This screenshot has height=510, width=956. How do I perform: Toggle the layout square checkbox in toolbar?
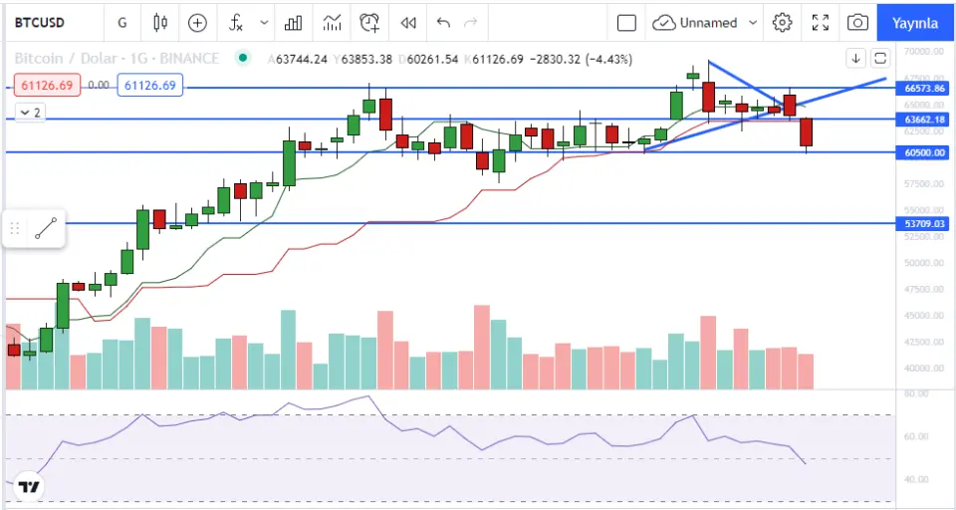[x=626, y=22]
